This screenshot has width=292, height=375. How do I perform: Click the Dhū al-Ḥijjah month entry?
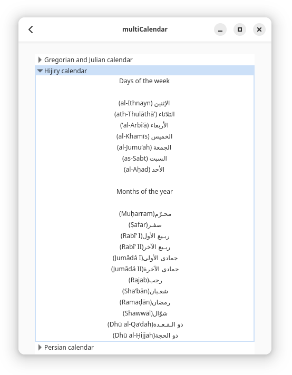(145, 335)
